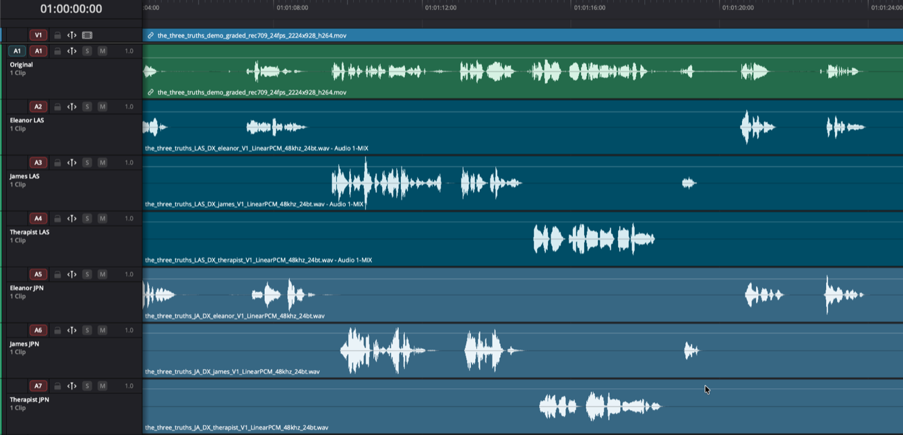Click the A2 track destination badge

38,107
